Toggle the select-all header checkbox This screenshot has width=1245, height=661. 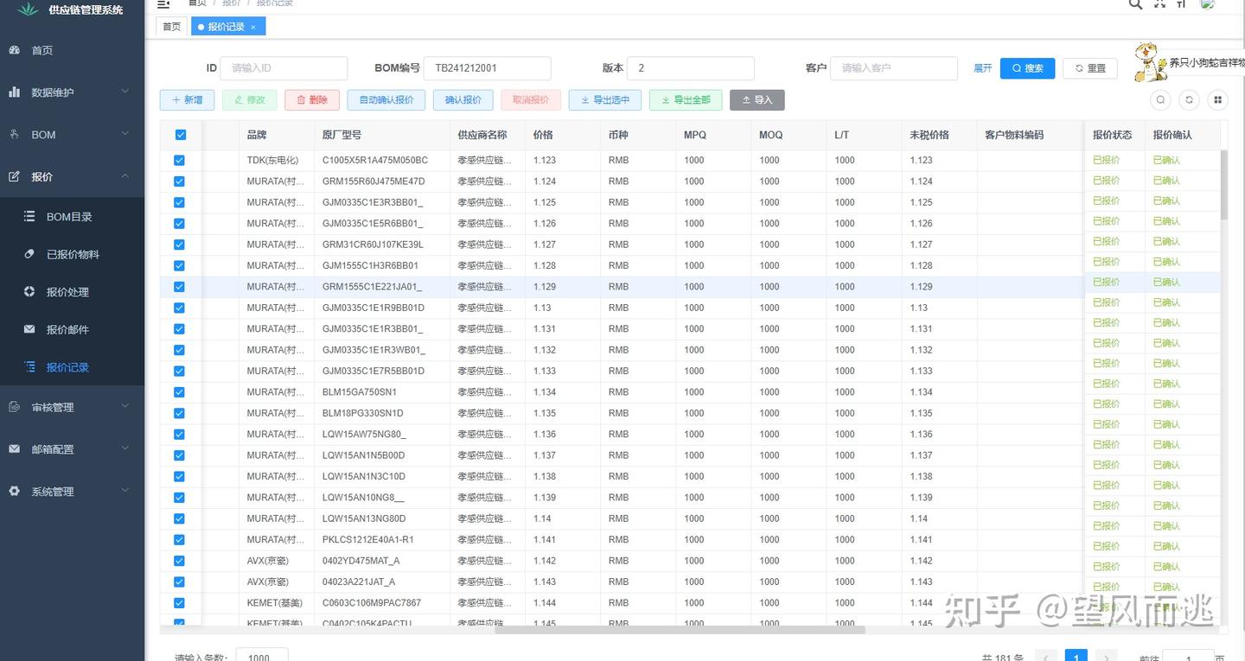click(181, 135)
